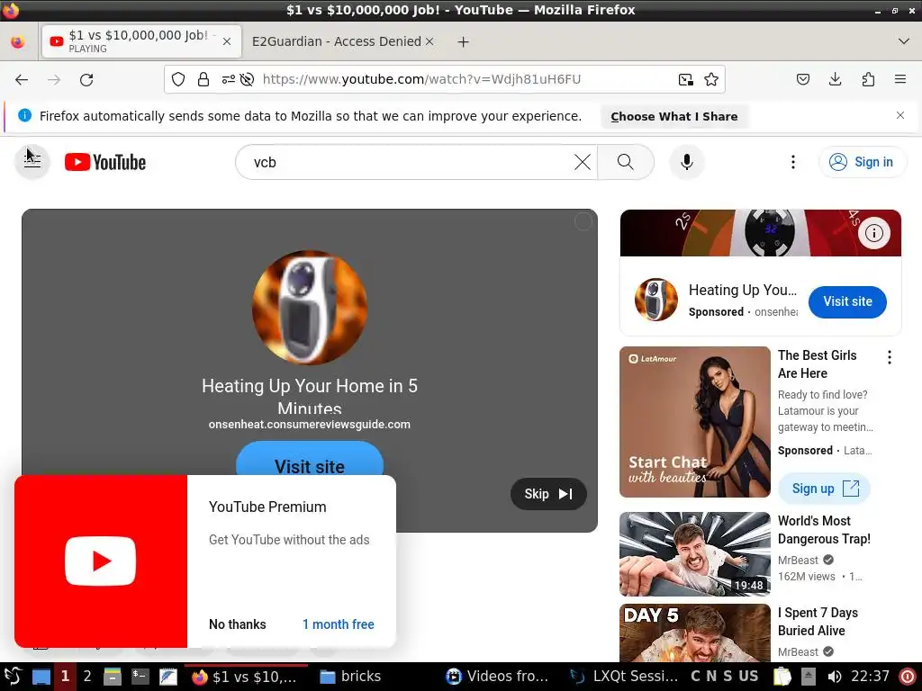
Task: Switch to the $1 vs $10,000,000 Job tab
Action: pos(141,41)
